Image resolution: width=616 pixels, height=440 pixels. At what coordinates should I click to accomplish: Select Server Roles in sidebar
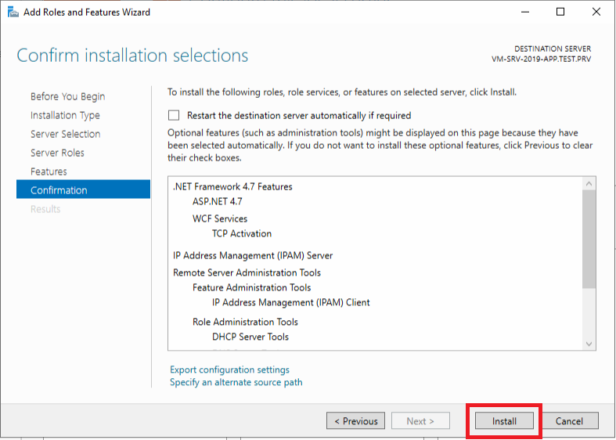57,153
